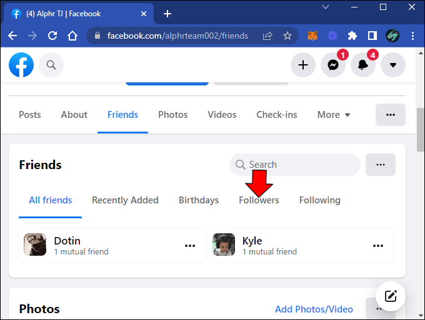The image size is (425, 320).
Task: Open Recently Added friends list
Action: tap(125, 200)
